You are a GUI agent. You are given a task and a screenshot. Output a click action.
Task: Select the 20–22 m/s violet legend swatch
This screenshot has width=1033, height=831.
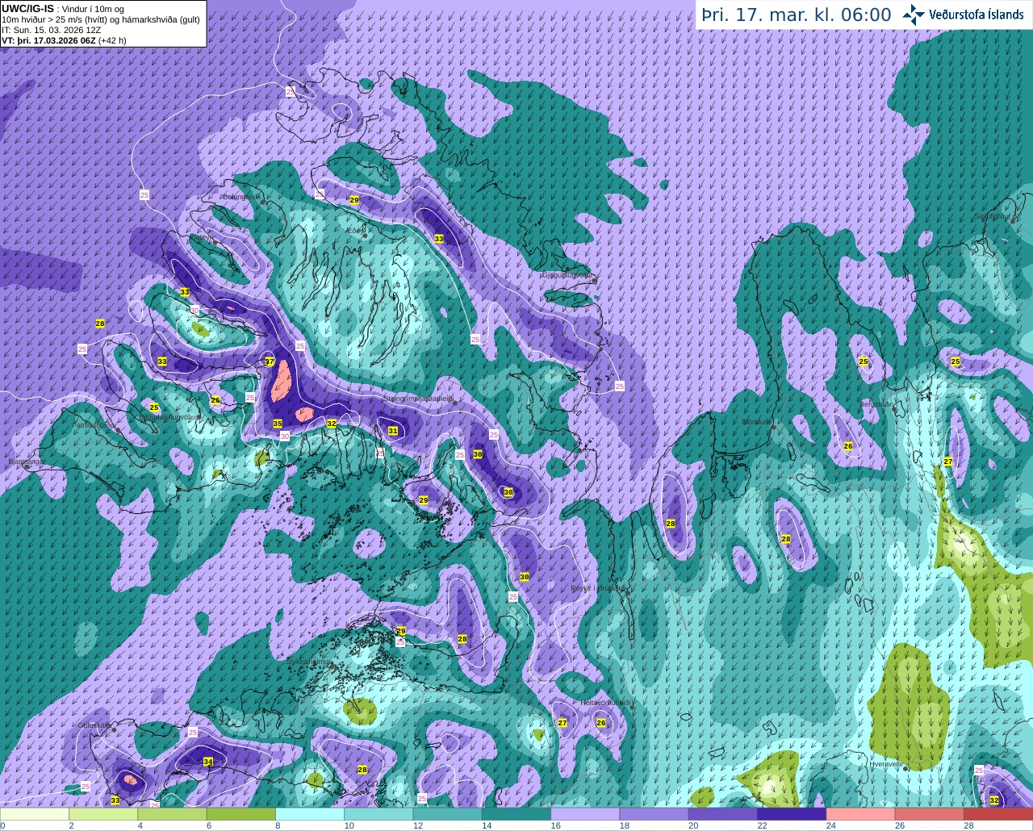pos(725,814)
